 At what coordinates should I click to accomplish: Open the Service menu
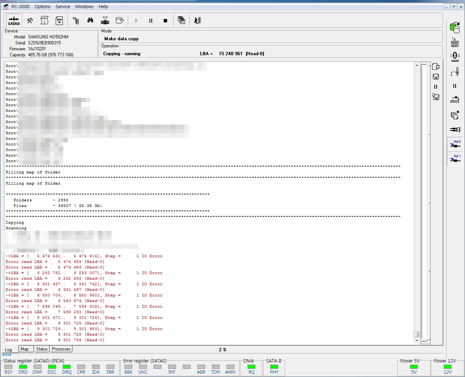pos(63,7)
